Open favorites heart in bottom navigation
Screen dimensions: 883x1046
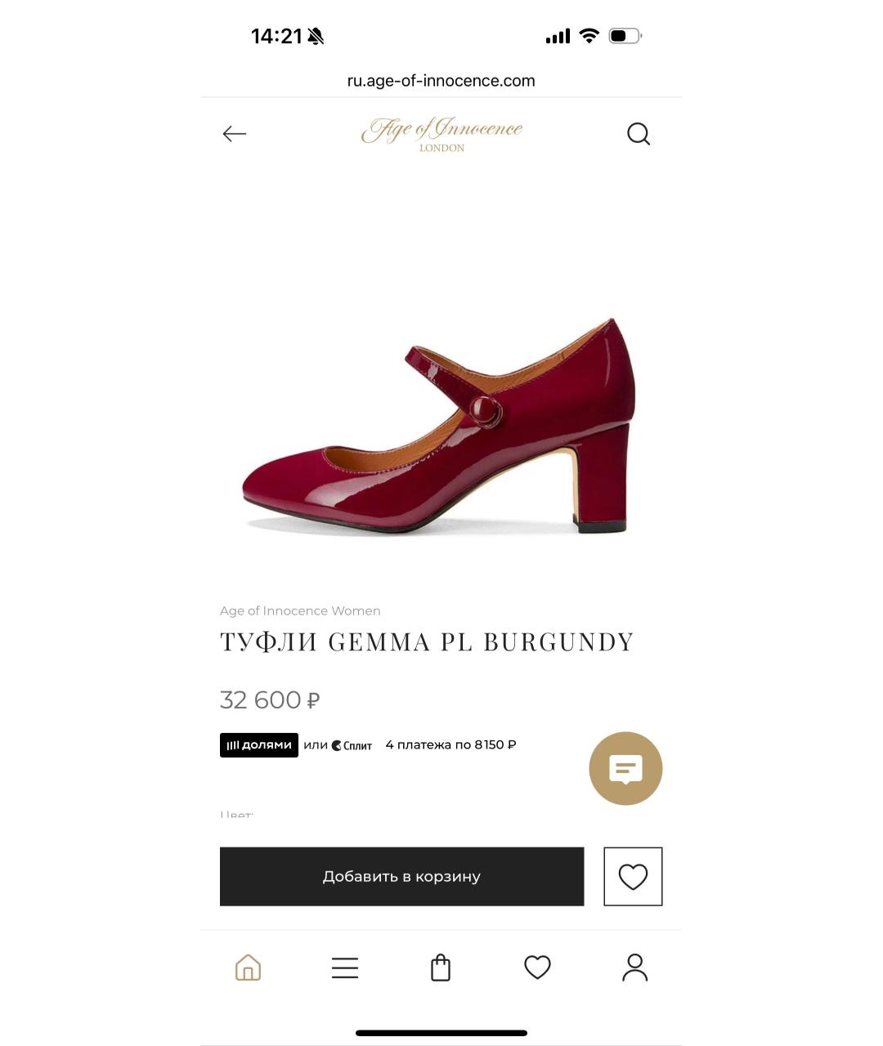click(537, 968)
